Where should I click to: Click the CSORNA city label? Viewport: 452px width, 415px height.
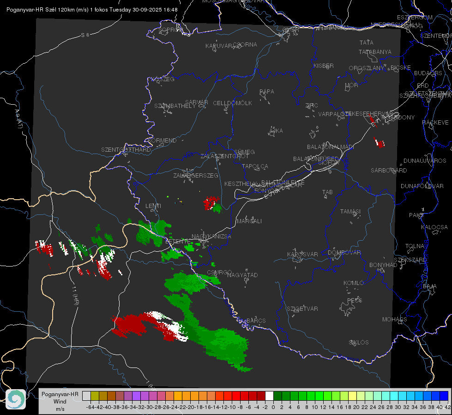coord(245,45)
